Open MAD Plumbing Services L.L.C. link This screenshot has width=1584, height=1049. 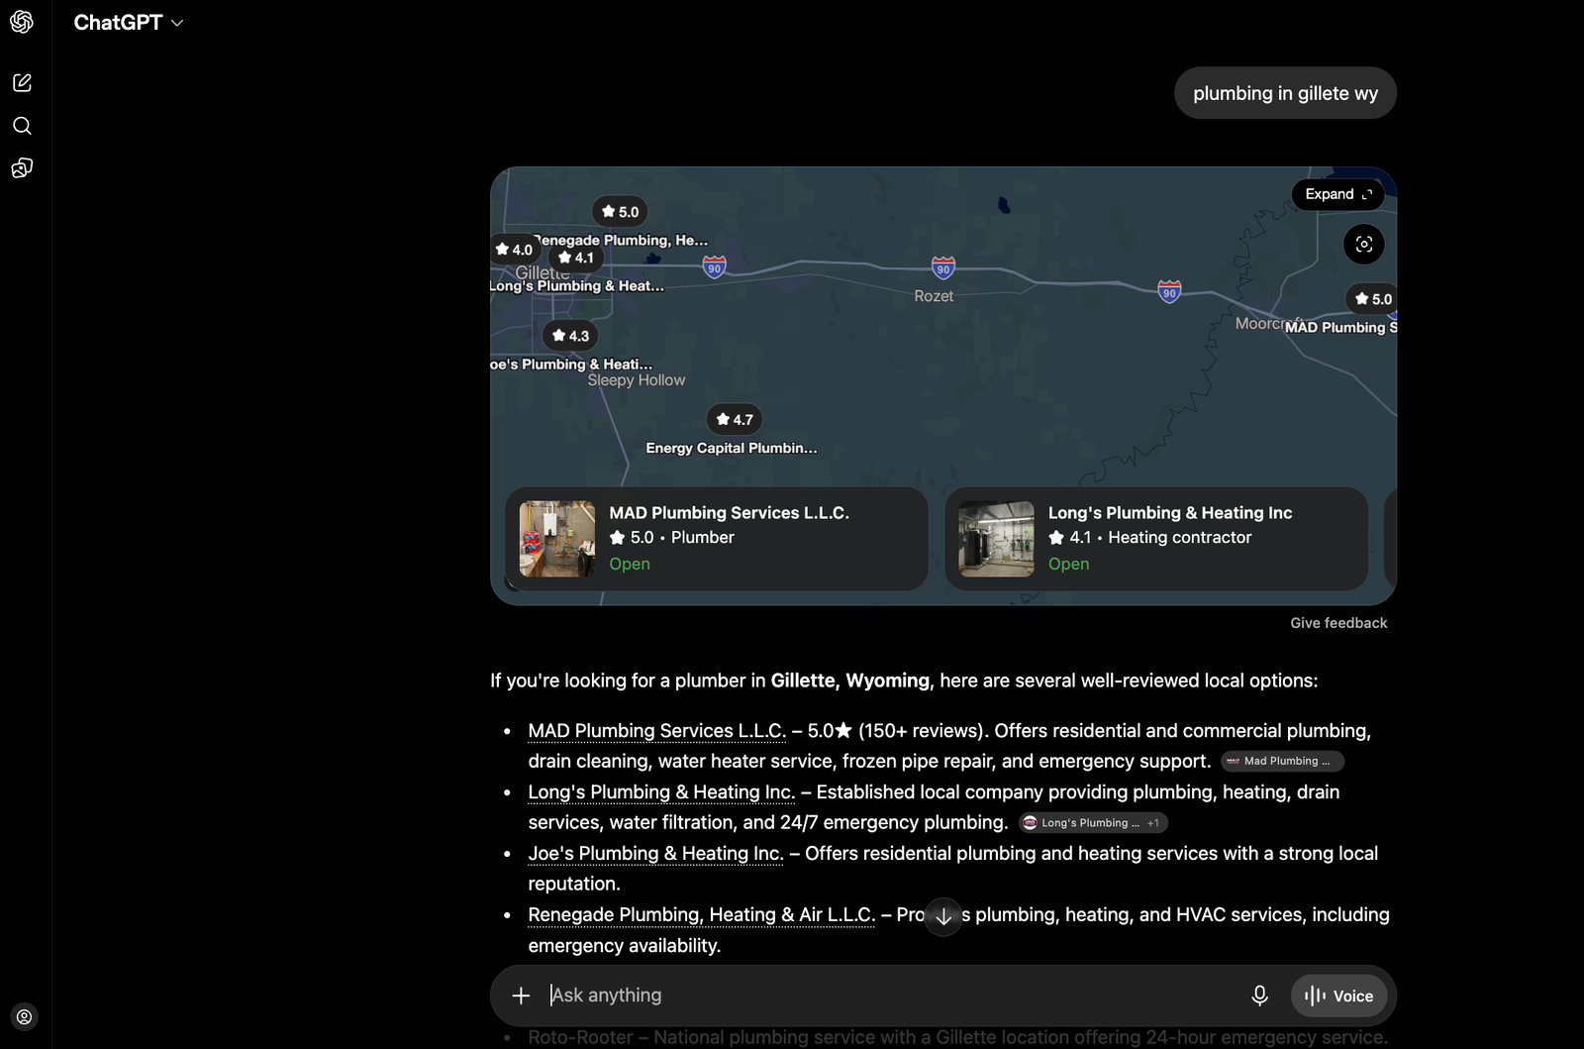[656, 731]
